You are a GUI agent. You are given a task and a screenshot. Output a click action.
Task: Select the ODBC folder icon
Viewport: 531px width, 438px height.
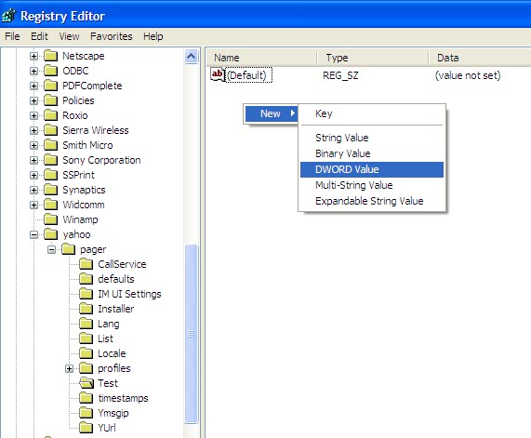click(x=51, y=71)
